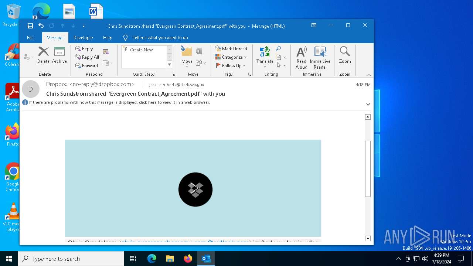Click the received time 4:18 PM
Image resolution: width=473 pixels, height=266 pixels.
coord(363,85)
